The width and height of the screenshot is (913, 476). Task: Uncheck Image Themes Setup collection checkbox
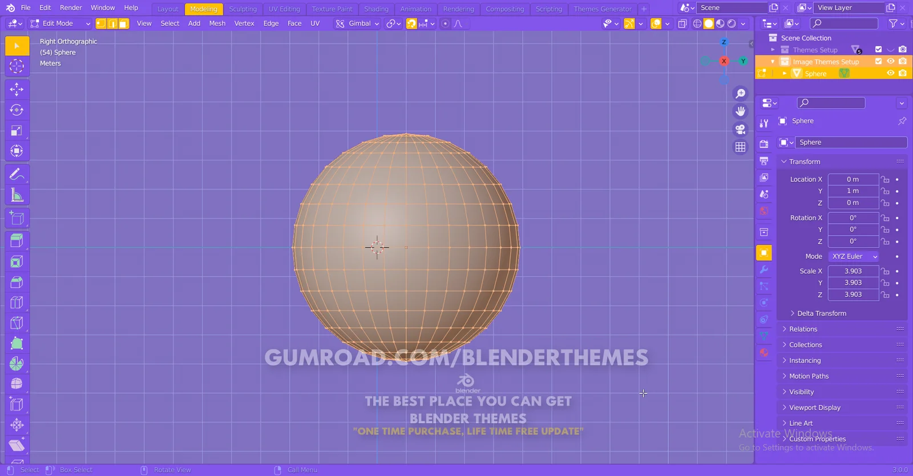pyautogui.click(x=879, y=61)
